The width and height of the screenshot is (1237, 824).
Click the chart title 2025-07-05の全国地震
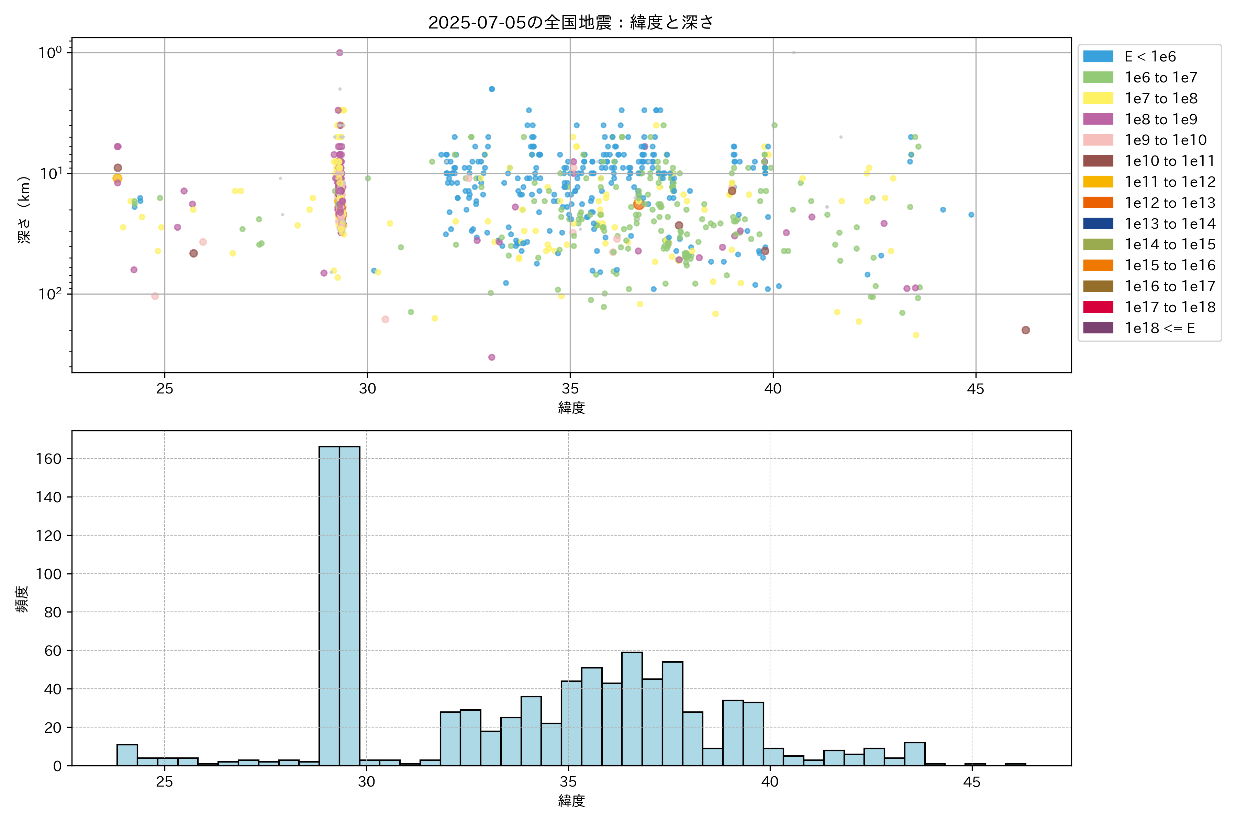coord(570,23)
